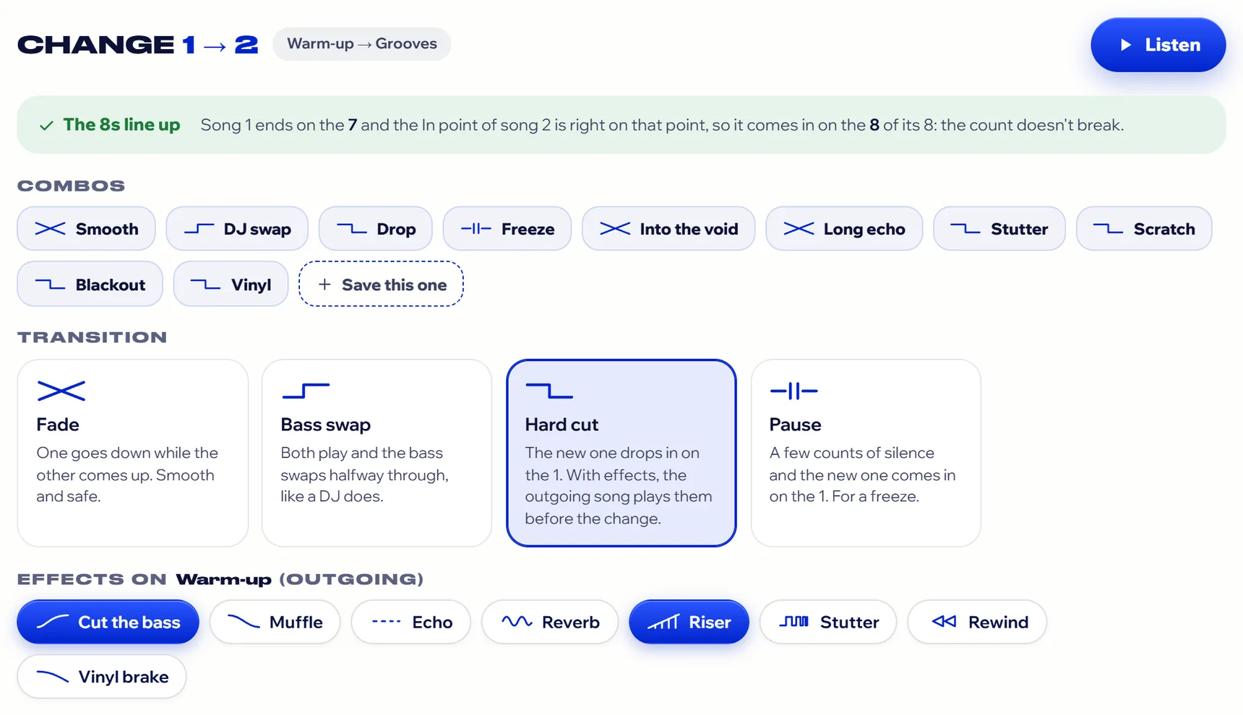Click the square-wave icon on Stutter effect chip
Image resolution: width=1243 pixels, height=715 pixels.
793,621
